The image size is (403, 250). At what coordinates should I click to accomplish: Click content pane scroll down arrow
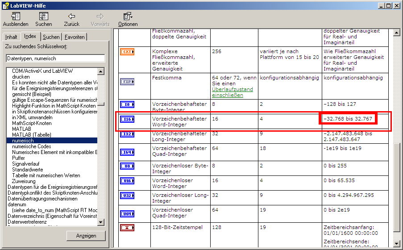click(397, 243)
